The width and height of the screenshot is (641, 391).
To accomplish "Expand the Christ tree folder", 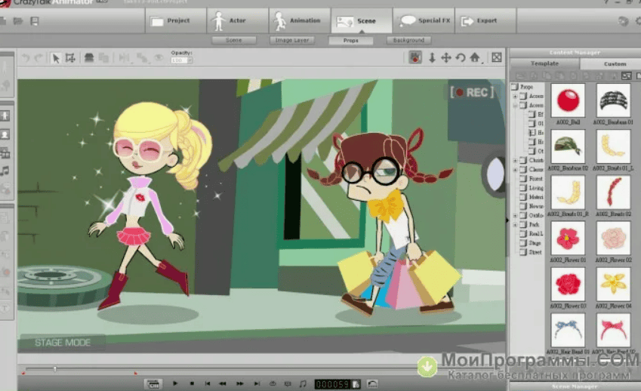I will point(515,161).
